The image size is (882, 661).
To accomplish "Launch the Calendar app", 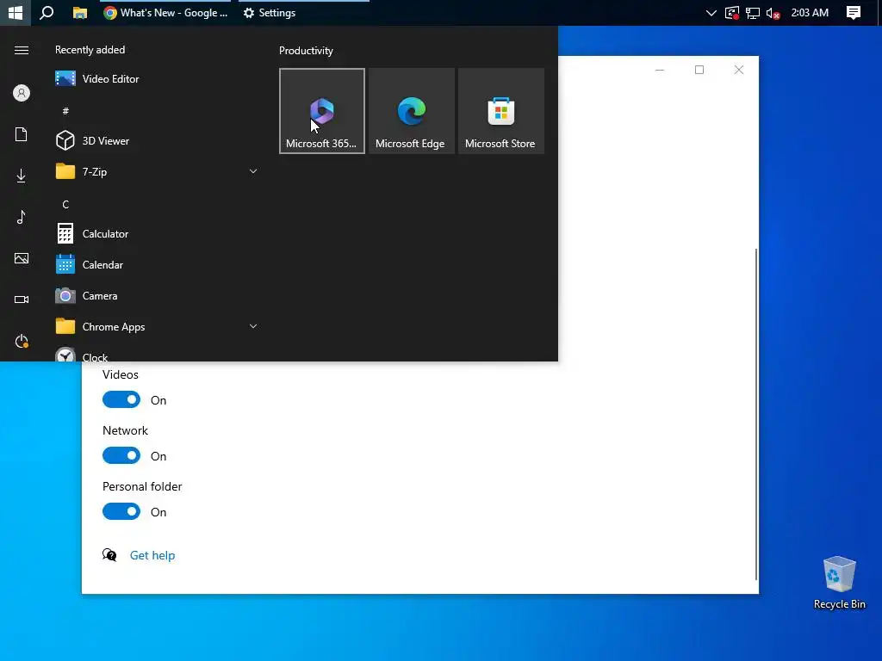I will tap(157, 264).
